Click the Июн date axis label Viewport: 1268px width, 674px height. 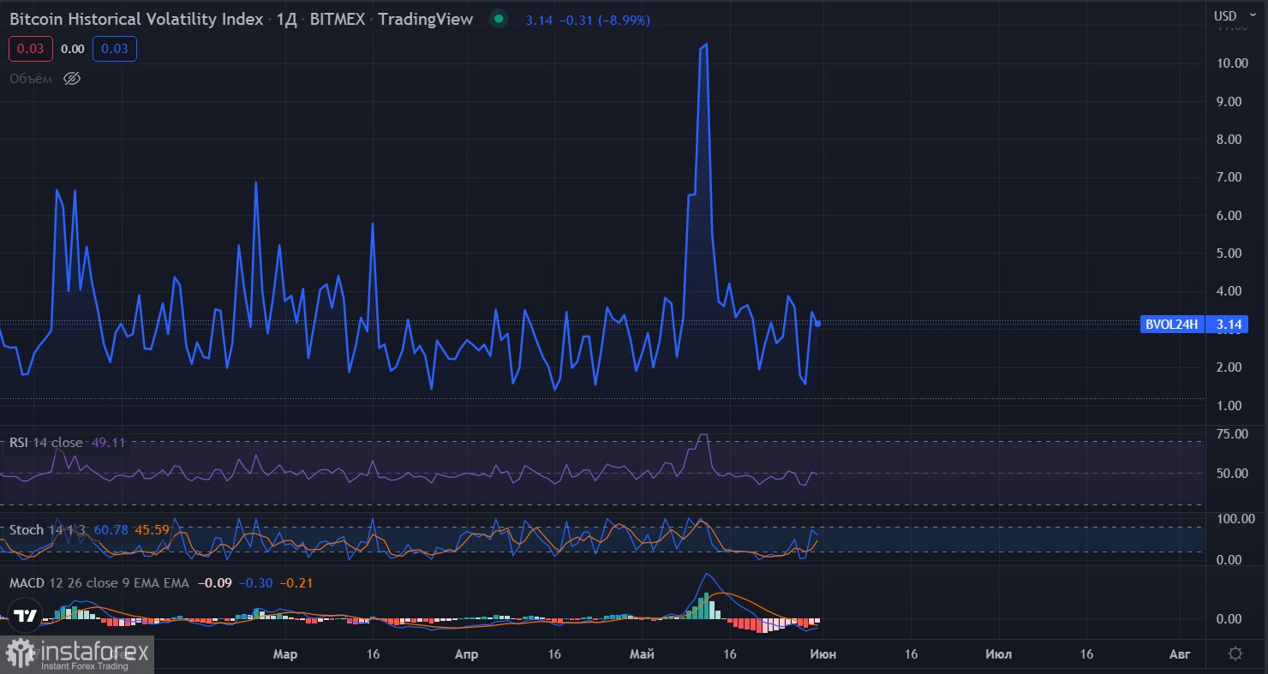click(822, 654)
